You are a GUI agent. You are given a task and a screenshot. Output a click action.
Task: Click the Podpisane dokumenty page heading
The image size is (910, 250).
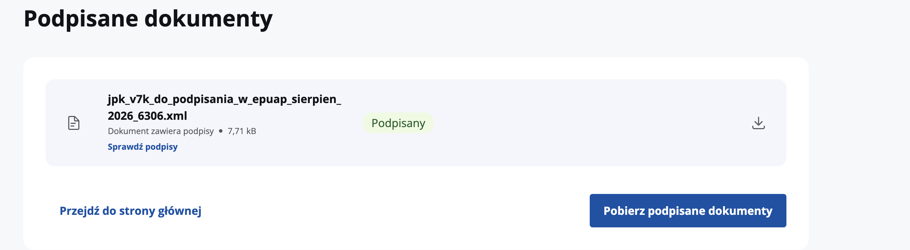(x=148, y=19)
